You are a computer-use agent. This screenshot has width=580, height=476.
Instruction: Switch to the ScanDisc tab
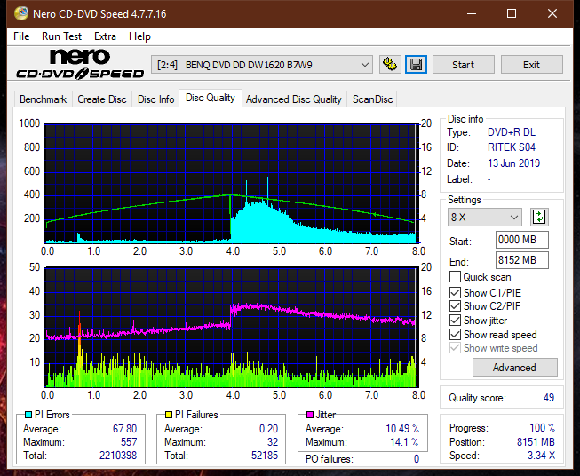(372, 99)
